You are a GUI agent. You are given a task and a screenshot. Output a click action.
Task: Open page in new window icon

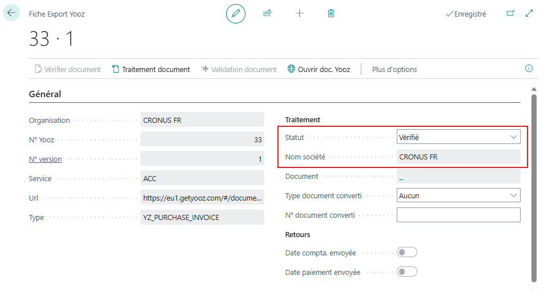click(510, 13)
